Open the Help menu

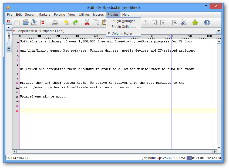pos(126,15)
